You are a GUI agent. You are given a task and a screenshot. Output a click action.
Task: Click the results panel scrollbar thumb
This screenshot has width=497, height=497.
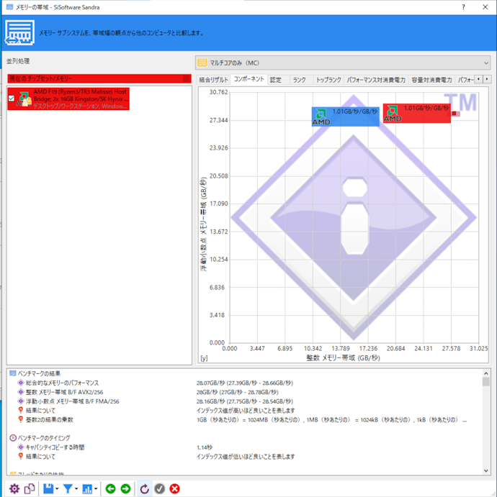(486, 382)
